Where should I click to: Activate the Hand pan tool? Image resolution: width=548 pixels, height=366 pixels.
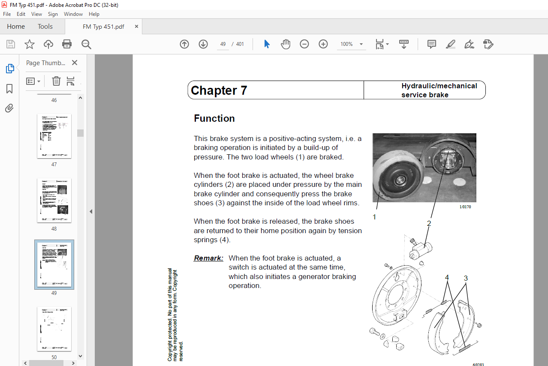[286, 44]
